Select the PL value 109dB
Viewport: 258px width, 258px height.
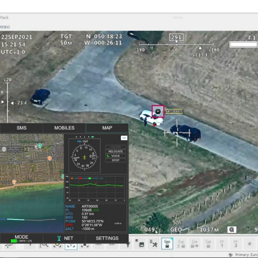(87, 210)
